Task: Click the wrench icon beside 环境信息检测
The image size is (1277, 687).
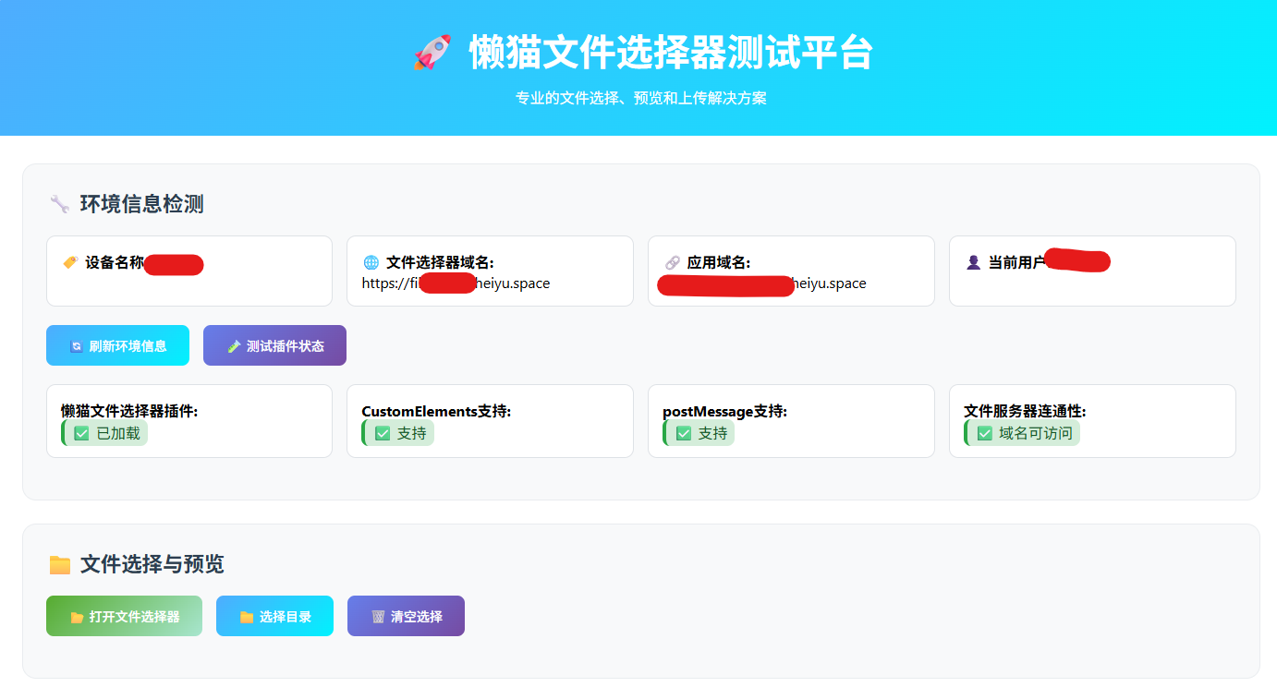Action: (59, 204)
